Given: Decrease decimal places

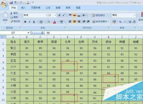Looking at the screenshot, I should (x=134, y=22).
